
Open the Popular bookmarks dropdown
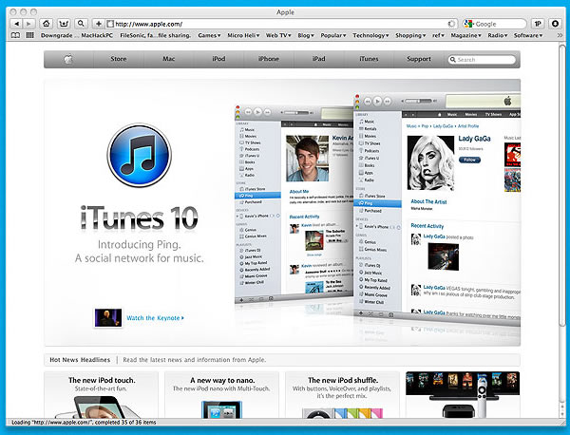pyautogui.click(x=333, y=35)
